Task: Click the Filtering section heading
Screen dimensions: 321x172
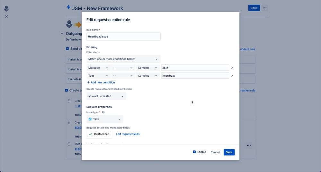Action: tap(92, 47)
